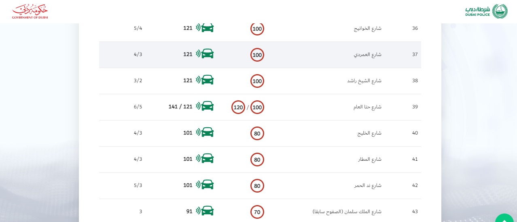
Task: Click the radar car icon in row 41
Action: (205, 159)
